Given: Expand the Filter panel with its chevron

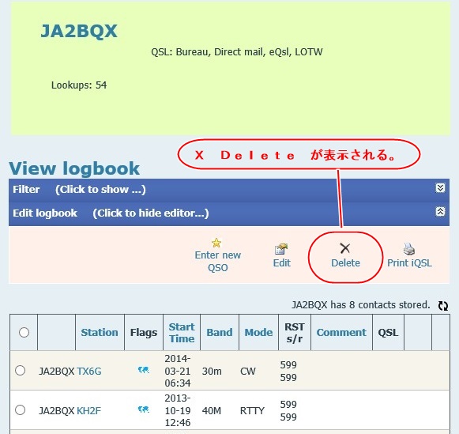Looking at the screenshot, I should click(440, 187).
